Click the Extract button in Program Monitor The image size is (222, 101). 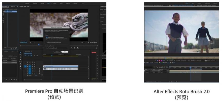pyautogui.click(x=72, y=48)
